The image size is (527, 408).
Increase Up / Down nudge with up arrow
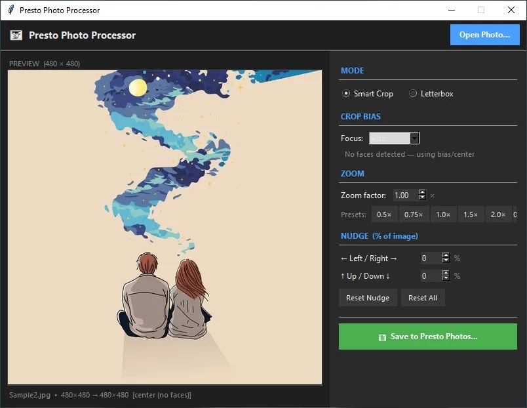[x=446, y=273]
